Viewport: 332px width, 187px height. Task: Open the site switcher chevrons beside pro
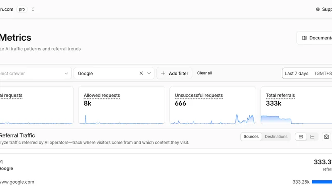point(33,9)
